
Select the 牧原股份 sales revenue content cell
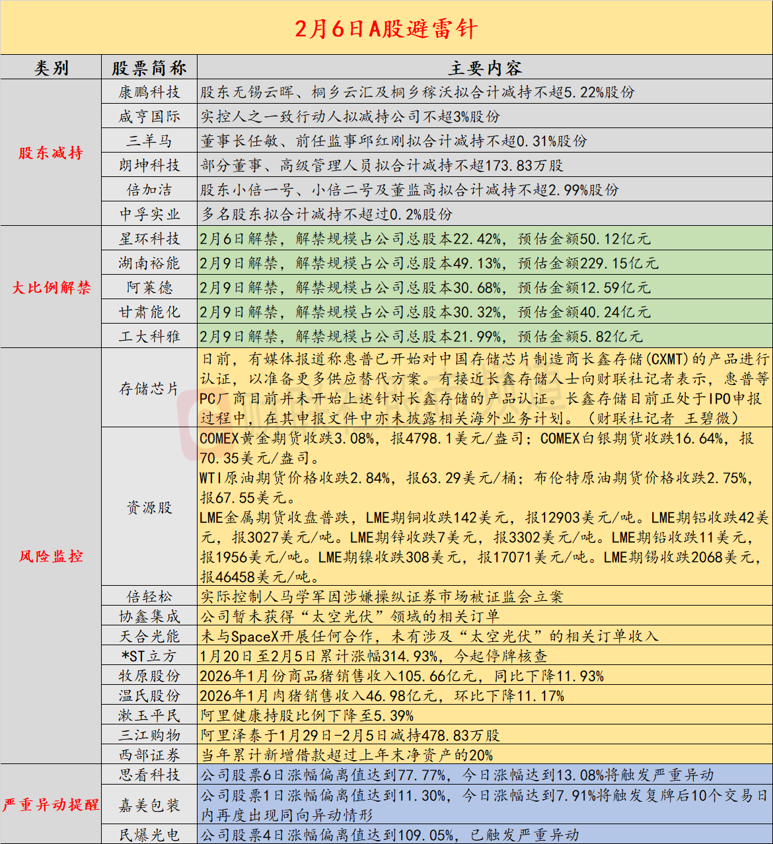(484, 676)
